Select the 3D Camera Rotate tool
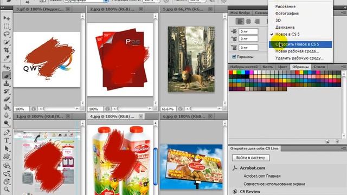Image resolution: width=347 pixels, height=195 pixels. coord(7,173)
